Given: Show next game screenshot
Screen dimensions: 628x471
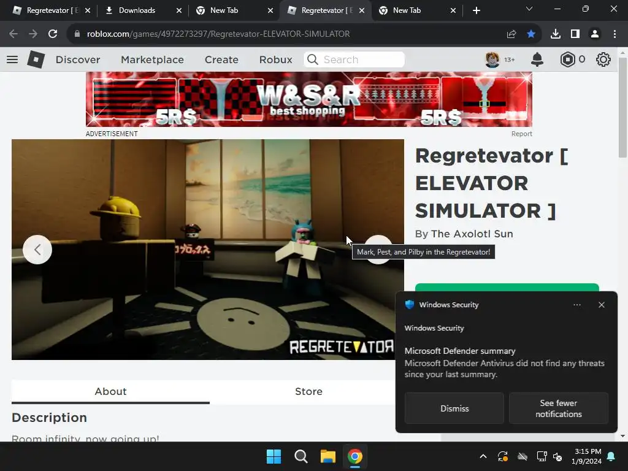Looking at the screenshot, I should coord(378,250).
